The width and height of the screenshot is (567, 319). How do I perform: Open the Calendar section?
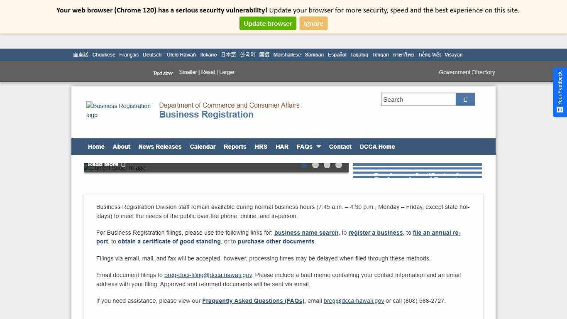point(203,147)
